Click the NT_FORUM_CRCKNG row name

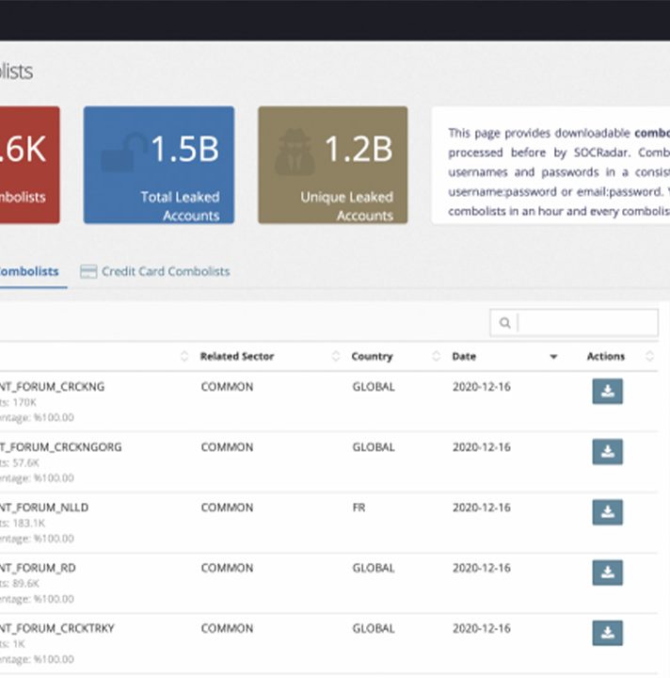click(x=52, y=387)
